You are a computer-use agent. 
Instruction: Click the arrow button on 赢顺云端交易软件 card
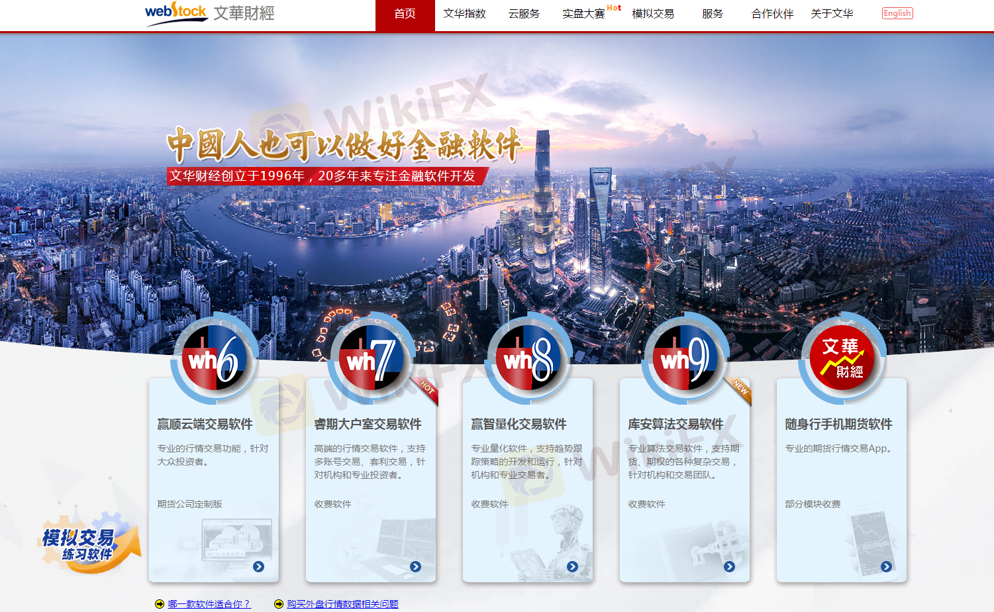(258, 566)
